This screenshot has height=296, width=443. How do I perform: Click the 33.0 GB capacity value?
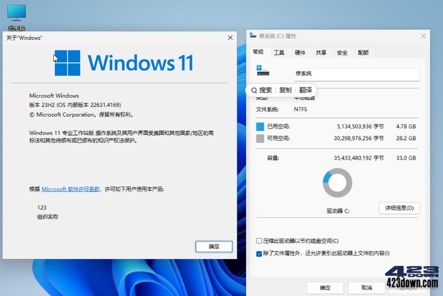406,158
